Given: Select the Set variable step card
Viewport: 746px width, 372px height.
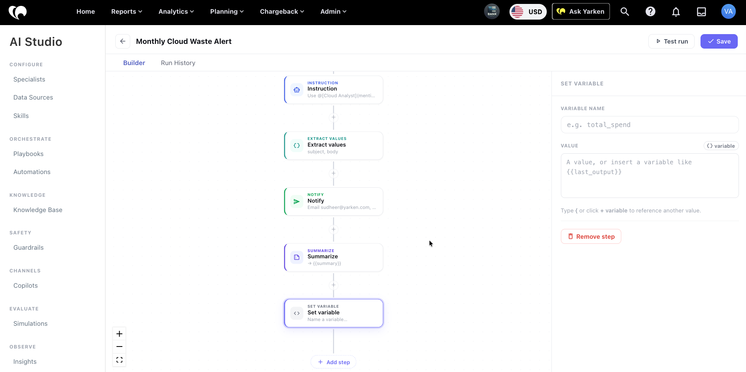Looking at the screenshot, I should point(333,313).
